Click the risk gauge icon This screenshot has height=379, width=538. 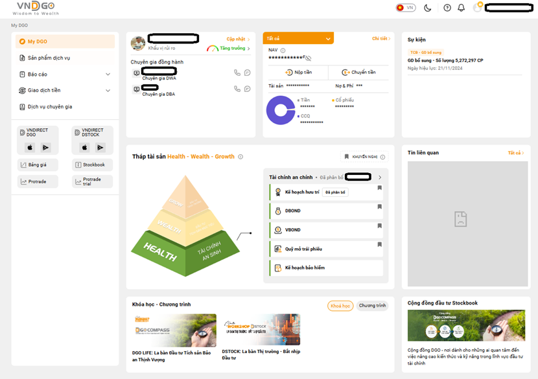[213, 49]
